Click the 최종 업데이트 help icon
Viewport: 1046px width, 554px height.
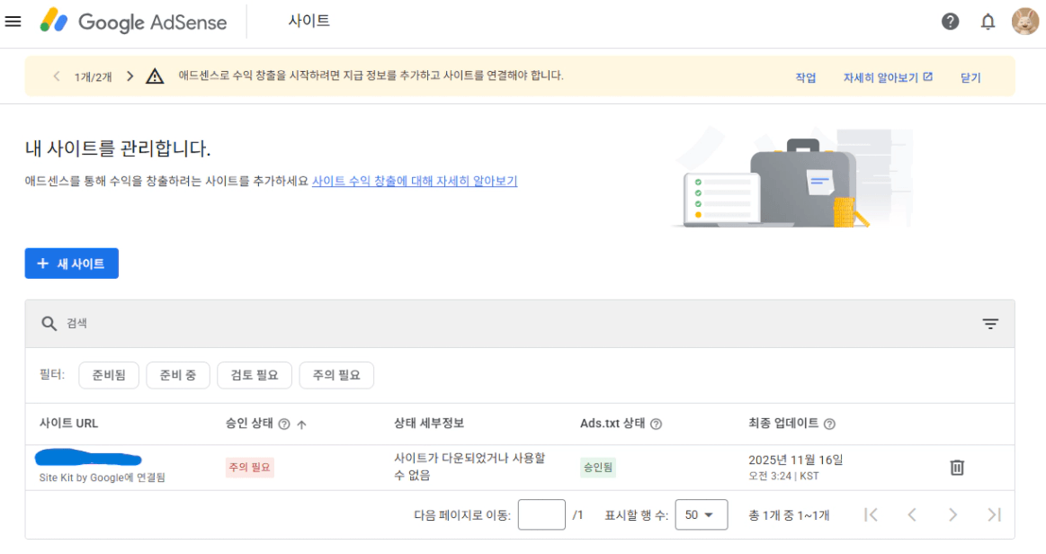click(829, 424)
